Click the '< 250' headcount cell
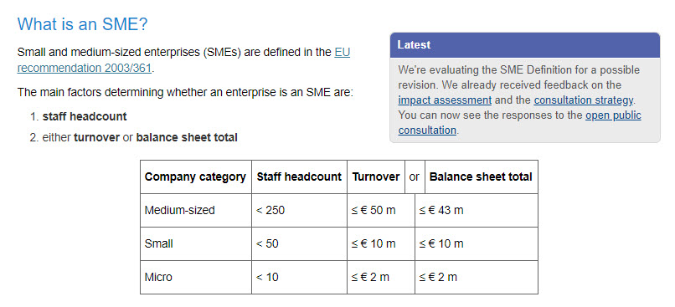Image resolution: width=675 pixels, height=307 pixels. point(299,210)
